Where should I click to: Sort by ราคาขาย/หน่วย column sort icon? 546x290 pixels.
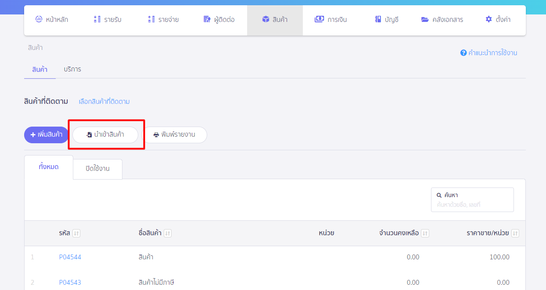pos(515,233)
